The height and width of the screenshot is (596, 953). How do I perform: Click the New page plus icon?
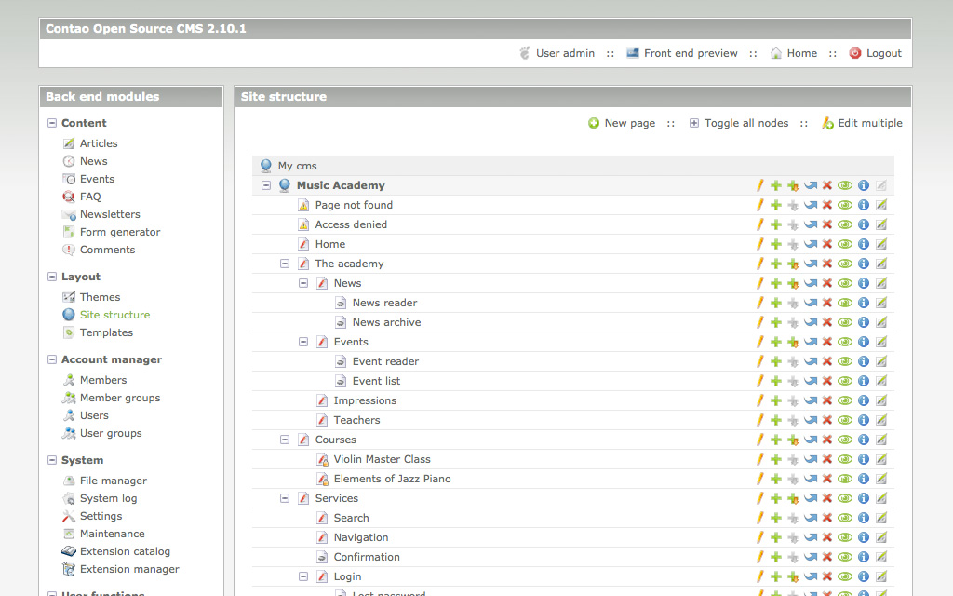[594, 123]
